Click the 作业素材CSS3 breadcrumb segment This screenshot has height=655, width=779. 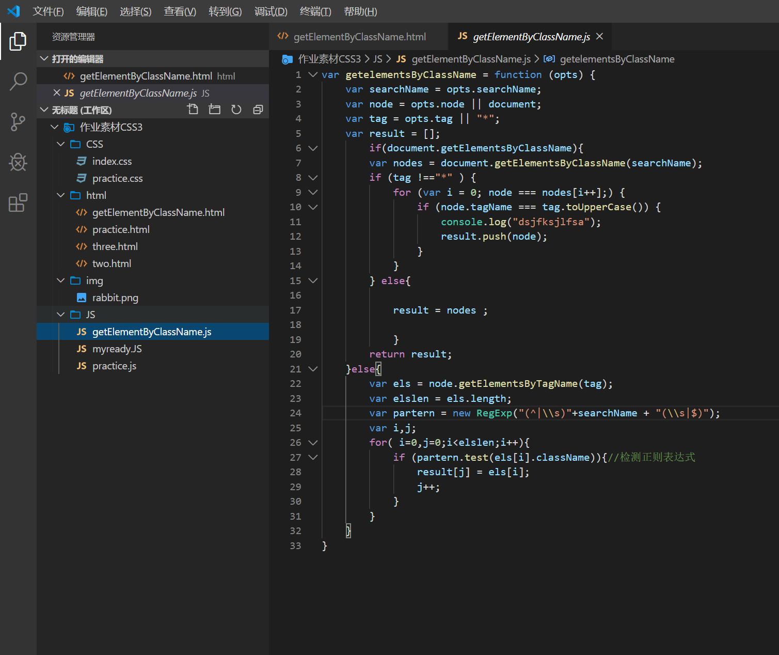pyautogui.click(x=329, y=59)
